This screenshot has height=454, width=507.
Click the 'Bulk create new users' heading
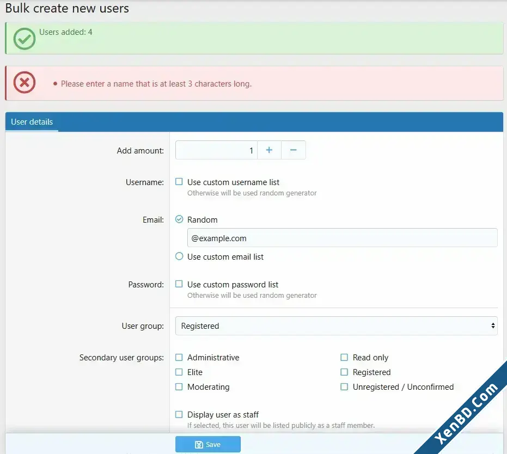[x=68, y=8]
